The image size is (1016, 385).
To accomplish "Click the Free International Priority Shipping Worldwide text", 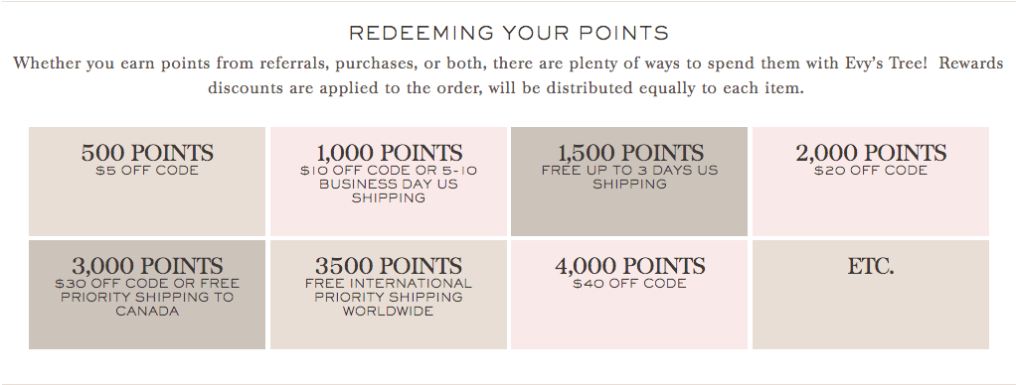I will pos(389,298).
